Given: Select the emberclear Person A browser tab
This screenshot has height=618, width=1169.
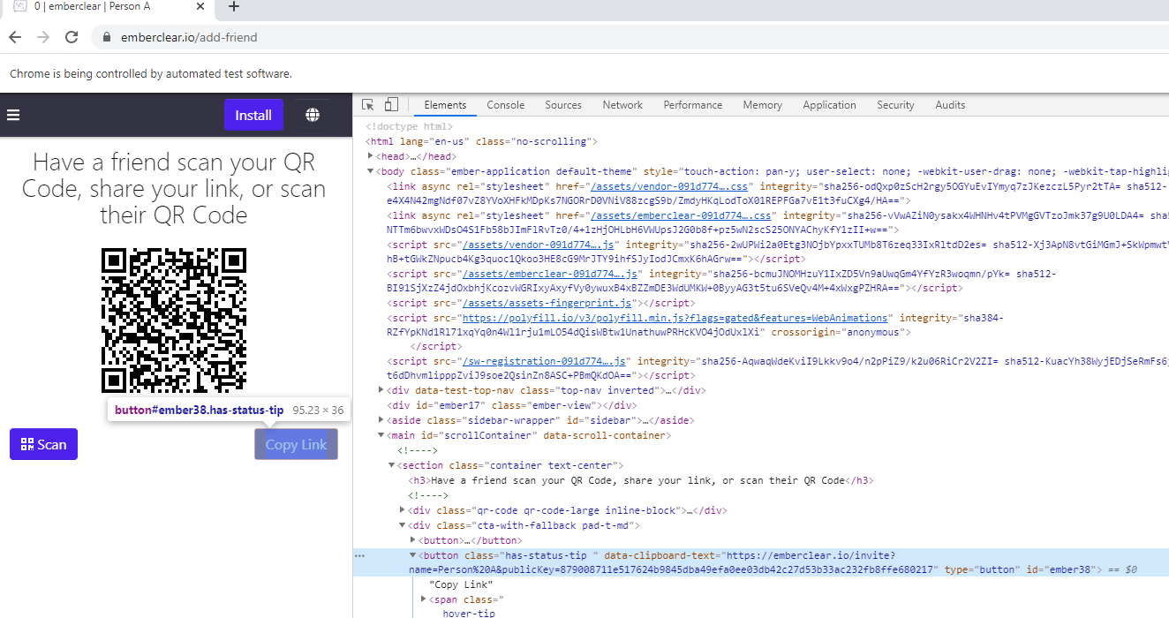Looking at the screenshot, I should pos(106,7).
